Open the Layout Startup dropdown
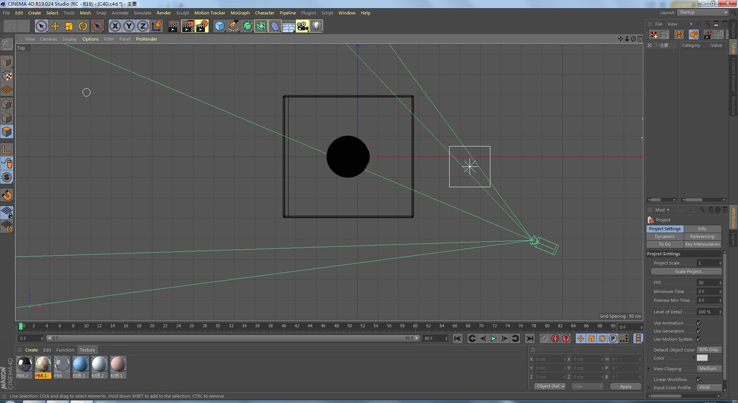Image resolution: width=738 pixels, height=403 pixels. (x=703, y=12)
